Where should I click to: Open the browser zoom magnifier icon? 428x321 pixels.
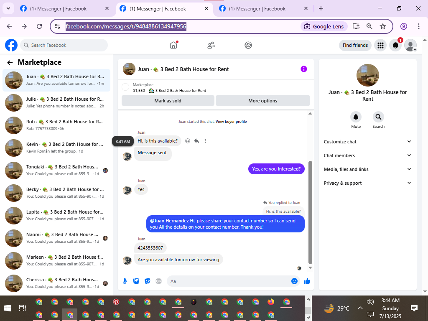coord(369,26)
